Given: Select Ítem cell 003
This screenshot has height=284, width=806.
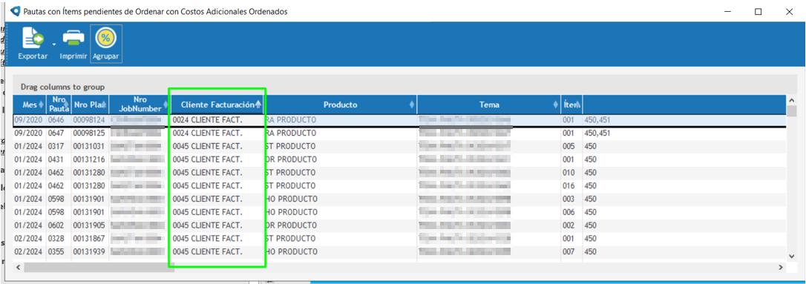Looking at the screenshot, I should coord(569,199).
